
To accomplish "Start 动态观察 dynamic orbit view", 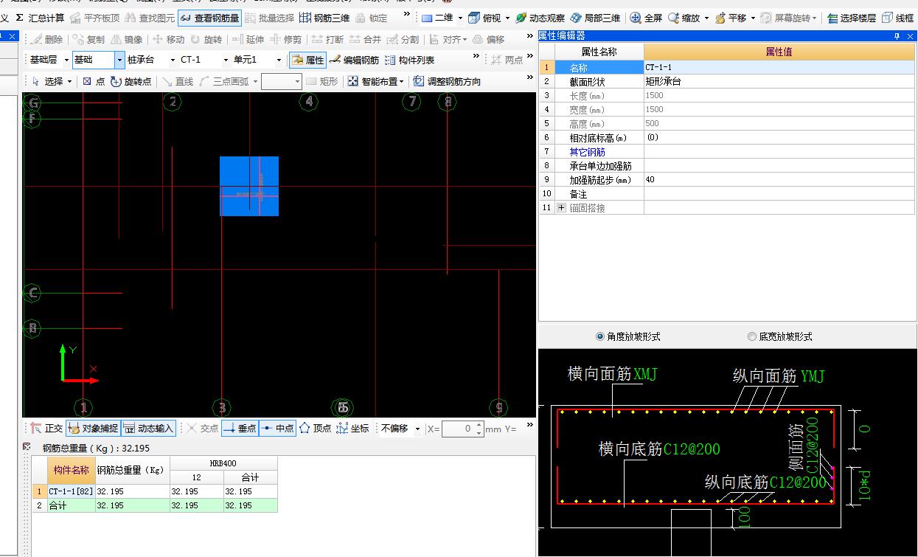I will click(540, 18).
